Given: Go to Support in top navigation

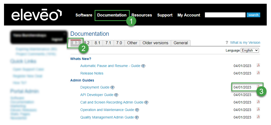Looking at the screenshot, I should [x=165, y=15].
